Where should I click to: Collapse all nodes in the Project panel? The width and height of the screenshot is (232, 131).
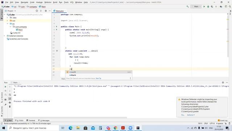pos(41,11)
